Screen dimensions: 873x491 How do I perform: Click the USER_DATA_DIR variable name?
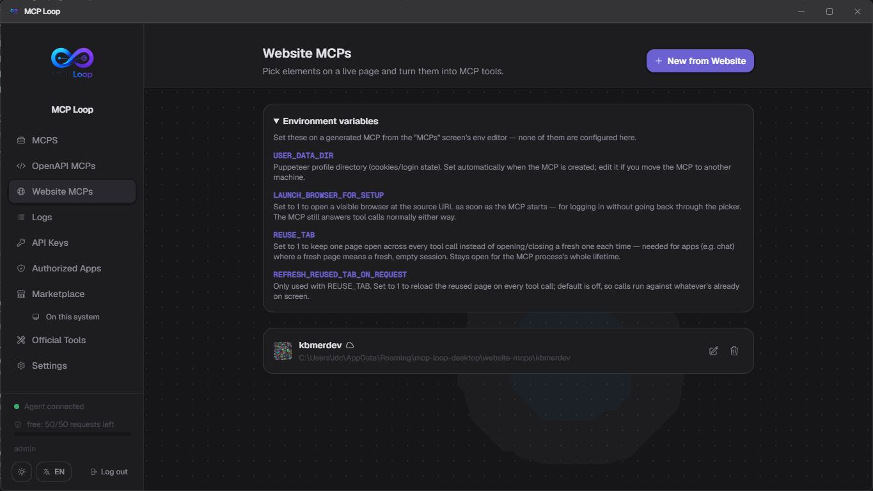(x=303, y=156)
